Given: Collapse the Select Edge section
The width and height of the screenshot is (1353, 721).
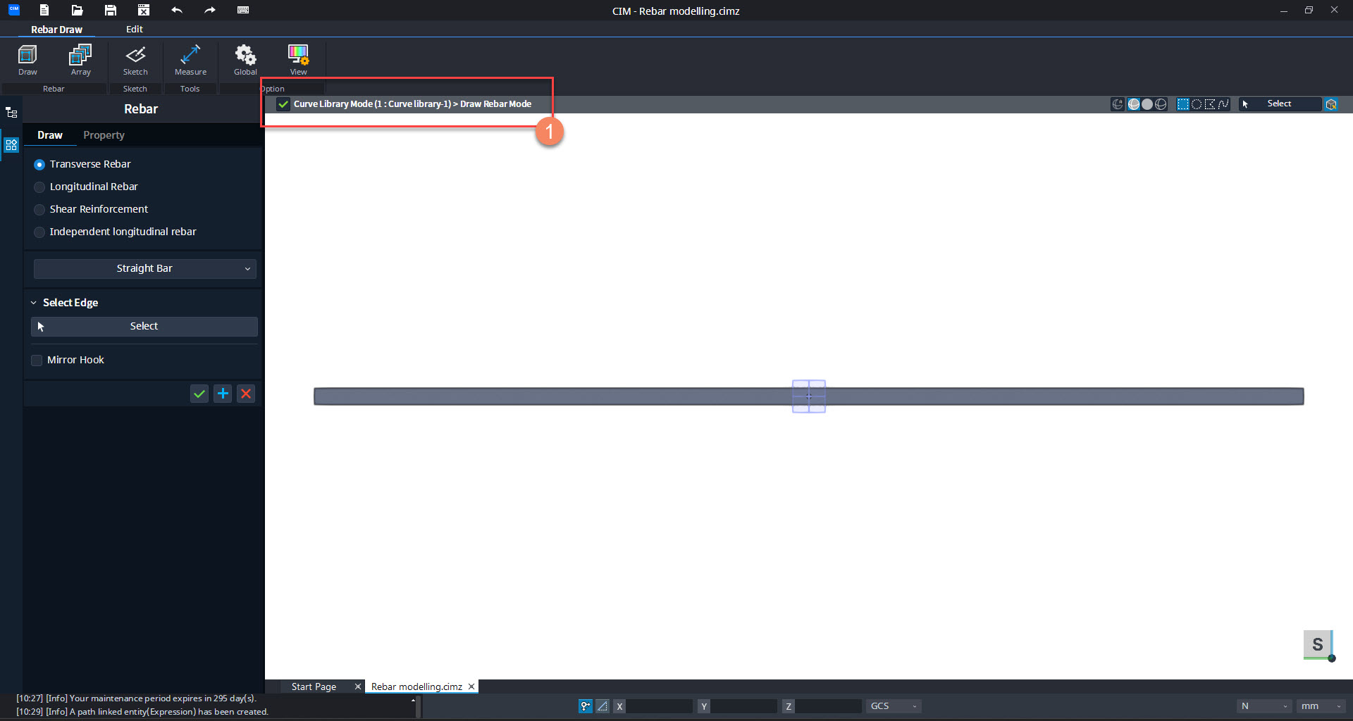Looking at the screenshot, I should (33, 303).
